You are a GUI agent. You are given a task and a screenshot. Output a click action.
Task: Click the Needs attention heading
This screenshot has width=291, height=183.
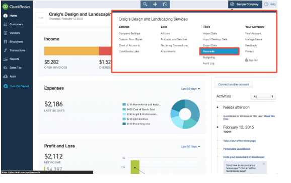coord(236,107)
